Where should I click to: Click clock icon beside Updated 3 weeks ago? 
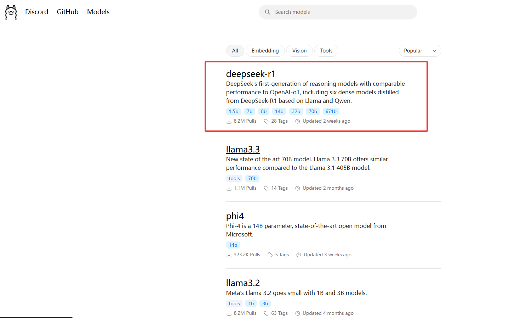[x=299, y=255]
